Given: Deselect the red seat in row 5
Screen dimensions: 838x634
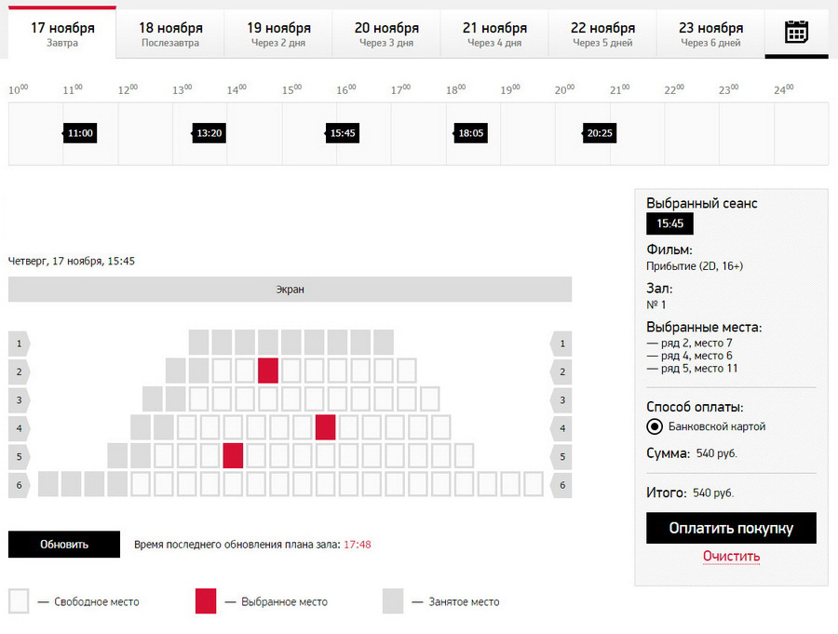Looking at the screenshot, I should 233,456.
